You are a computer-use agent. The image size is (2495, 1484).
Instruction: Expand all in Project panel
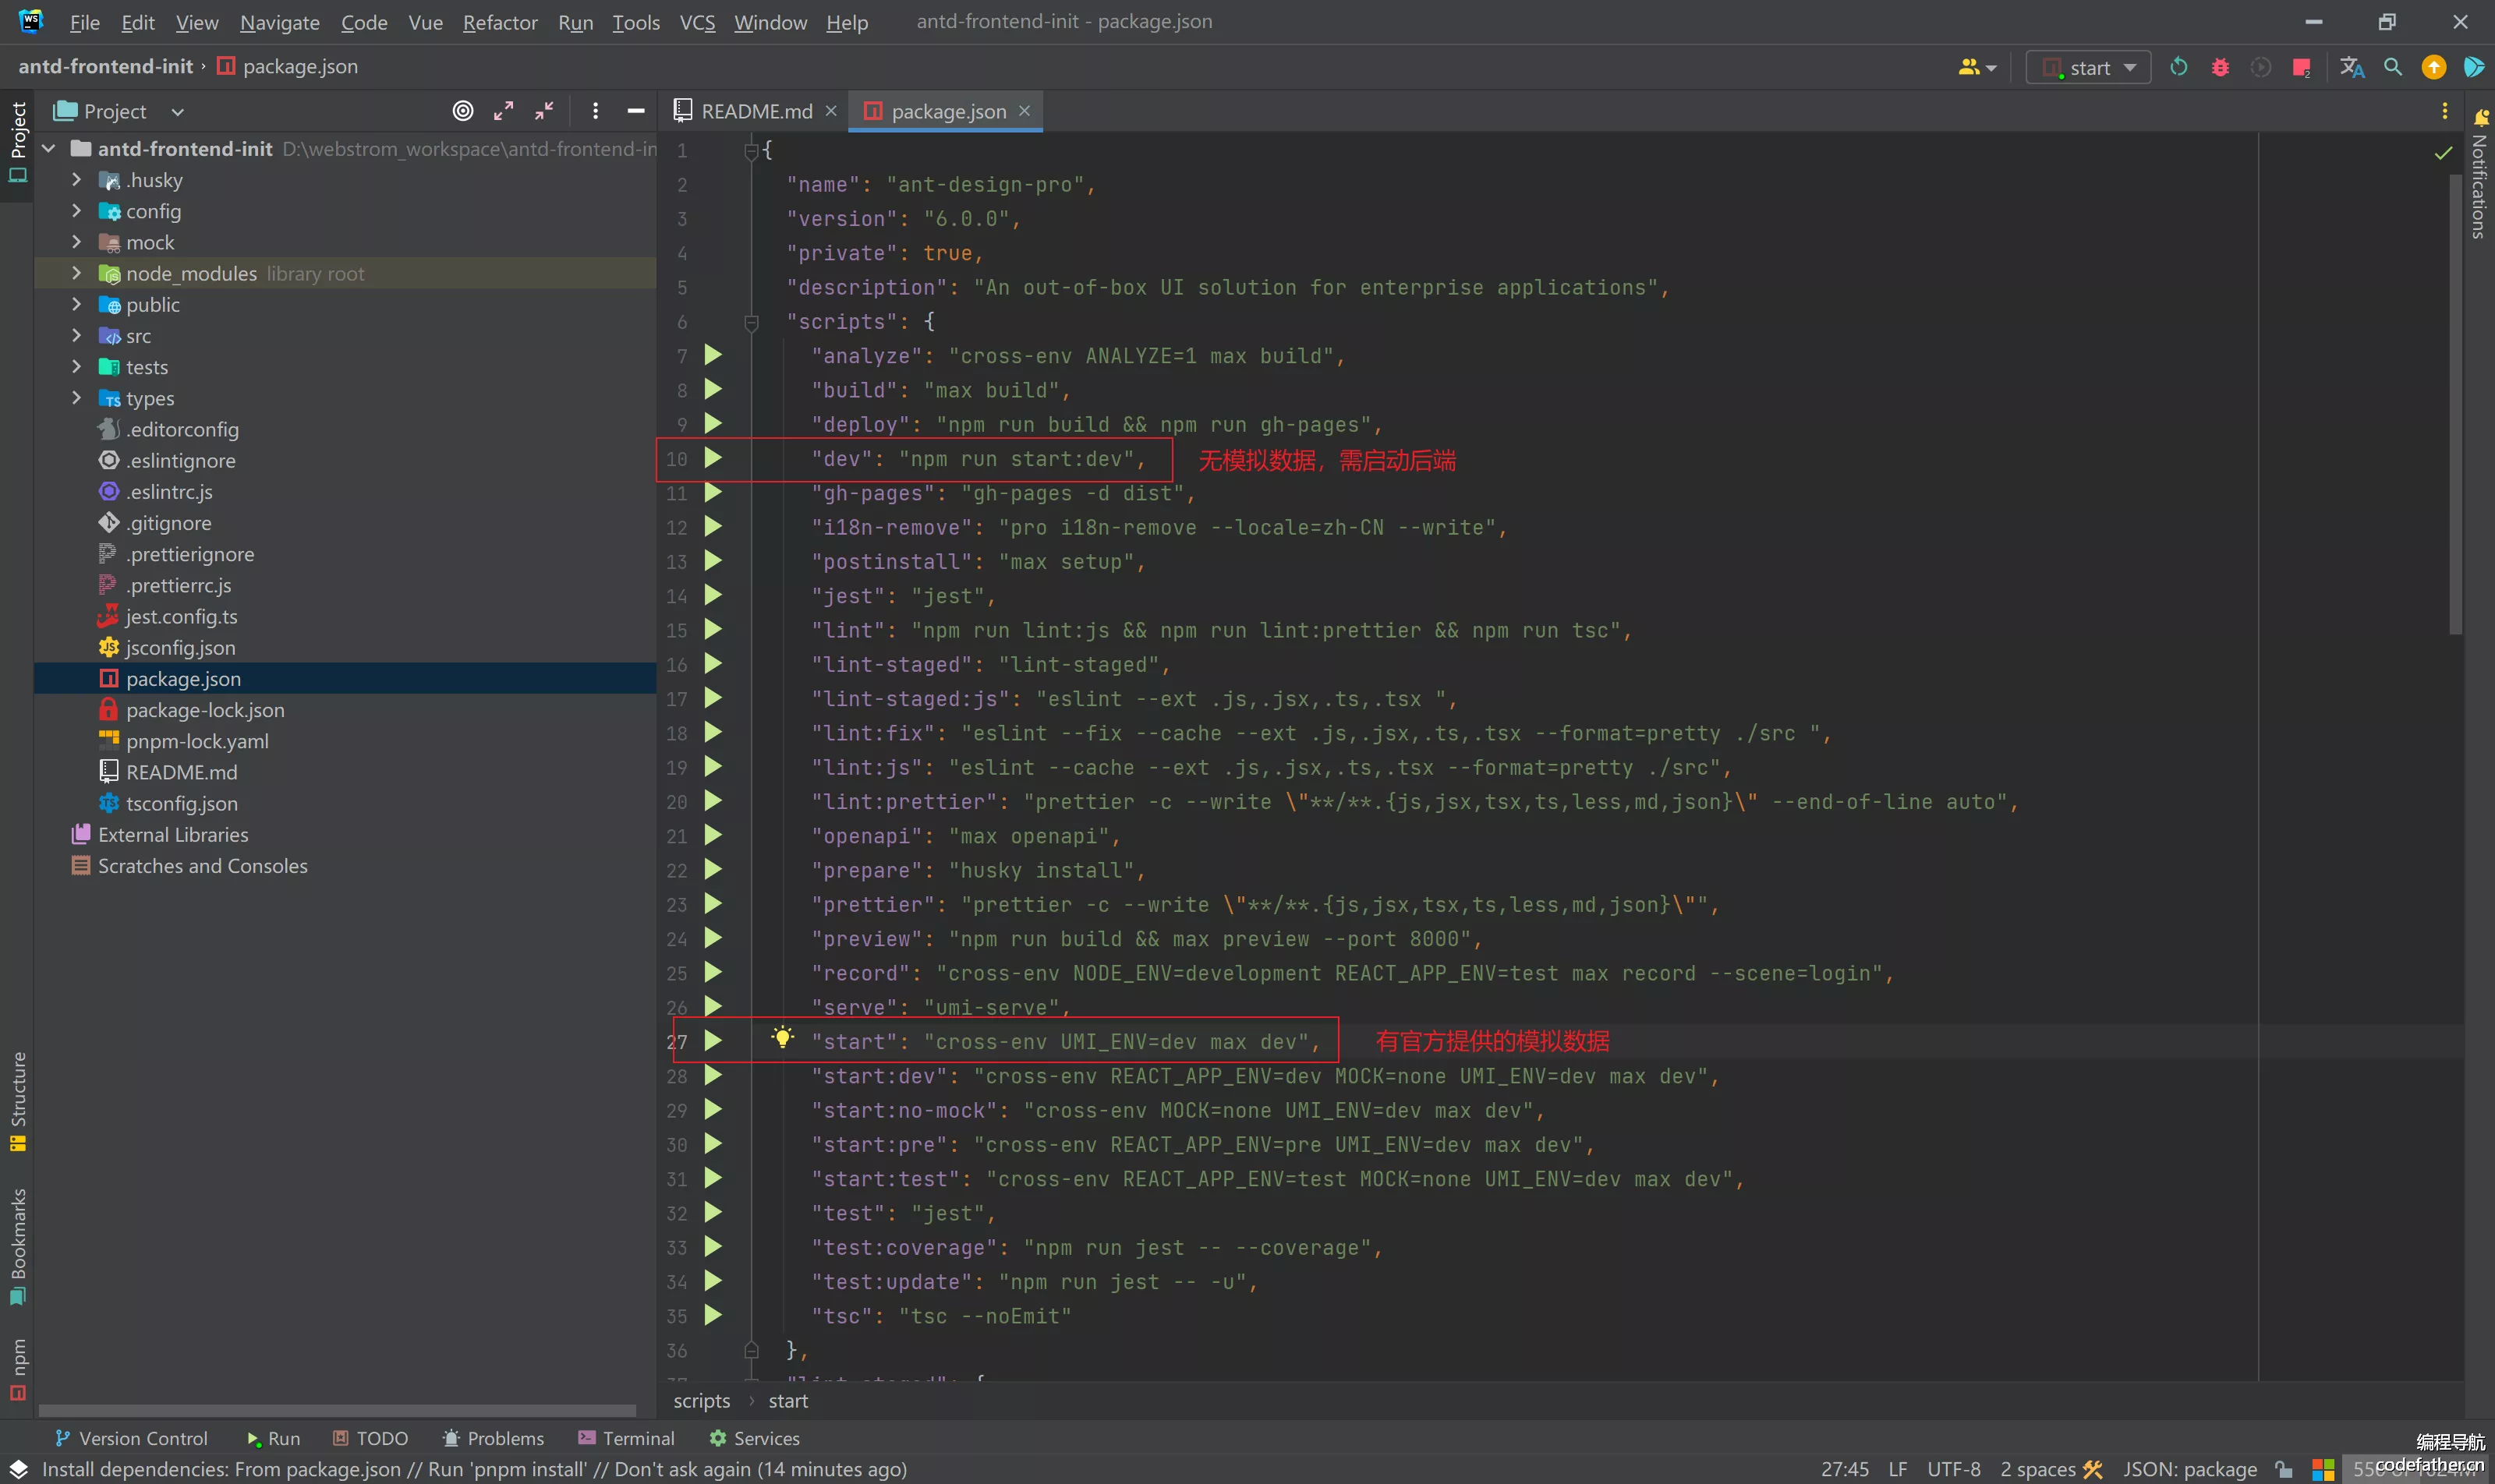pos(503,111)
